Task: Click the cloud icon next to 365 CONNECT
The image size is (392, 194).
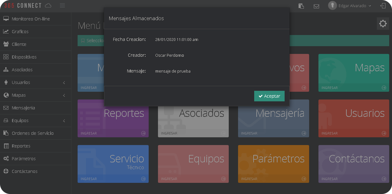Action: (x=48, y=5)
